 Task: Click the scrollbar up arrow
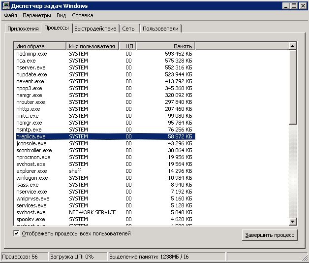click(292, 46)
